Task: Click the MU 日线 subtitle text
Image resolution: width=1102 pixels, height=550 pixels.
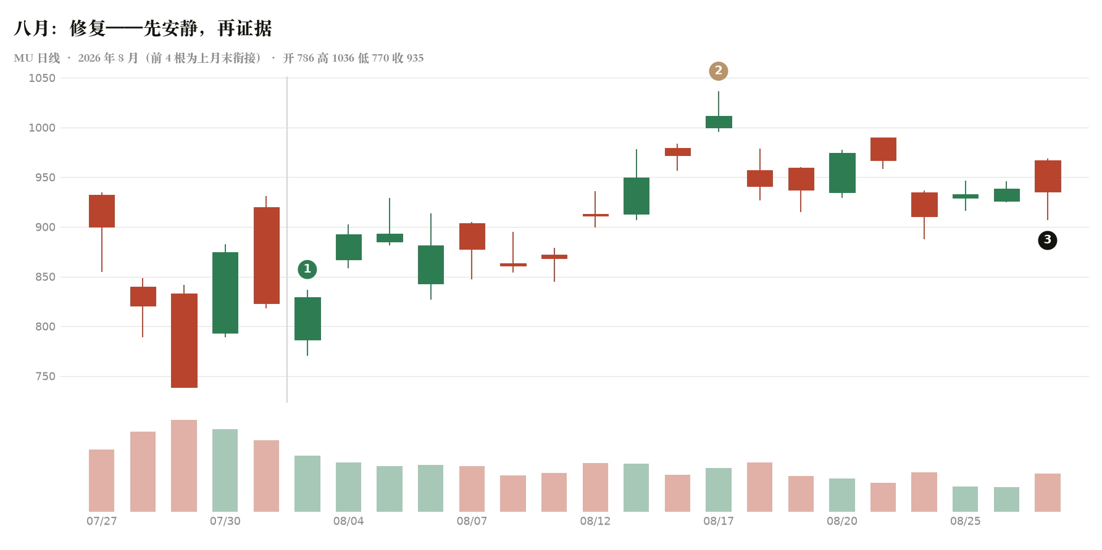Action: (x=37, y=58)
